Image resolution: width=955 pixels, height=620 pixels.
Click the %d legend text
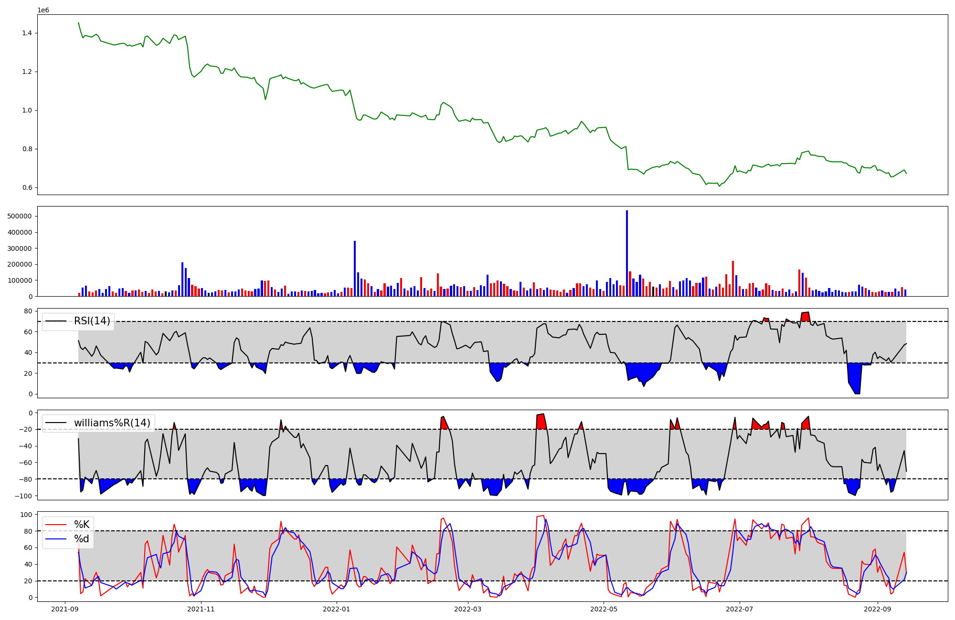point(82,539)
